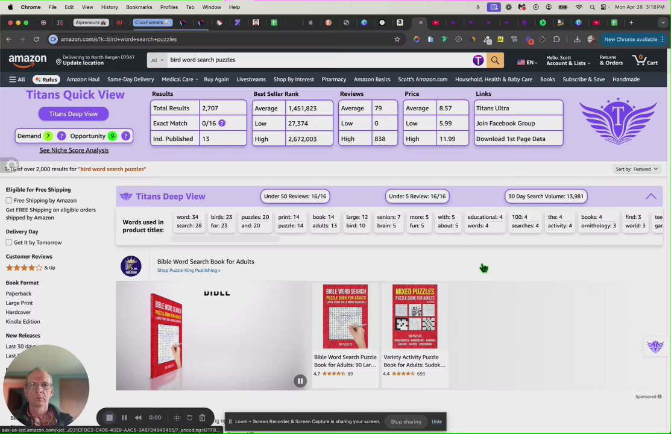Viewport: 671px width, 434px height.
Task: Open Mixed Puzzles book thumbnail
Action: coord(415,316)
